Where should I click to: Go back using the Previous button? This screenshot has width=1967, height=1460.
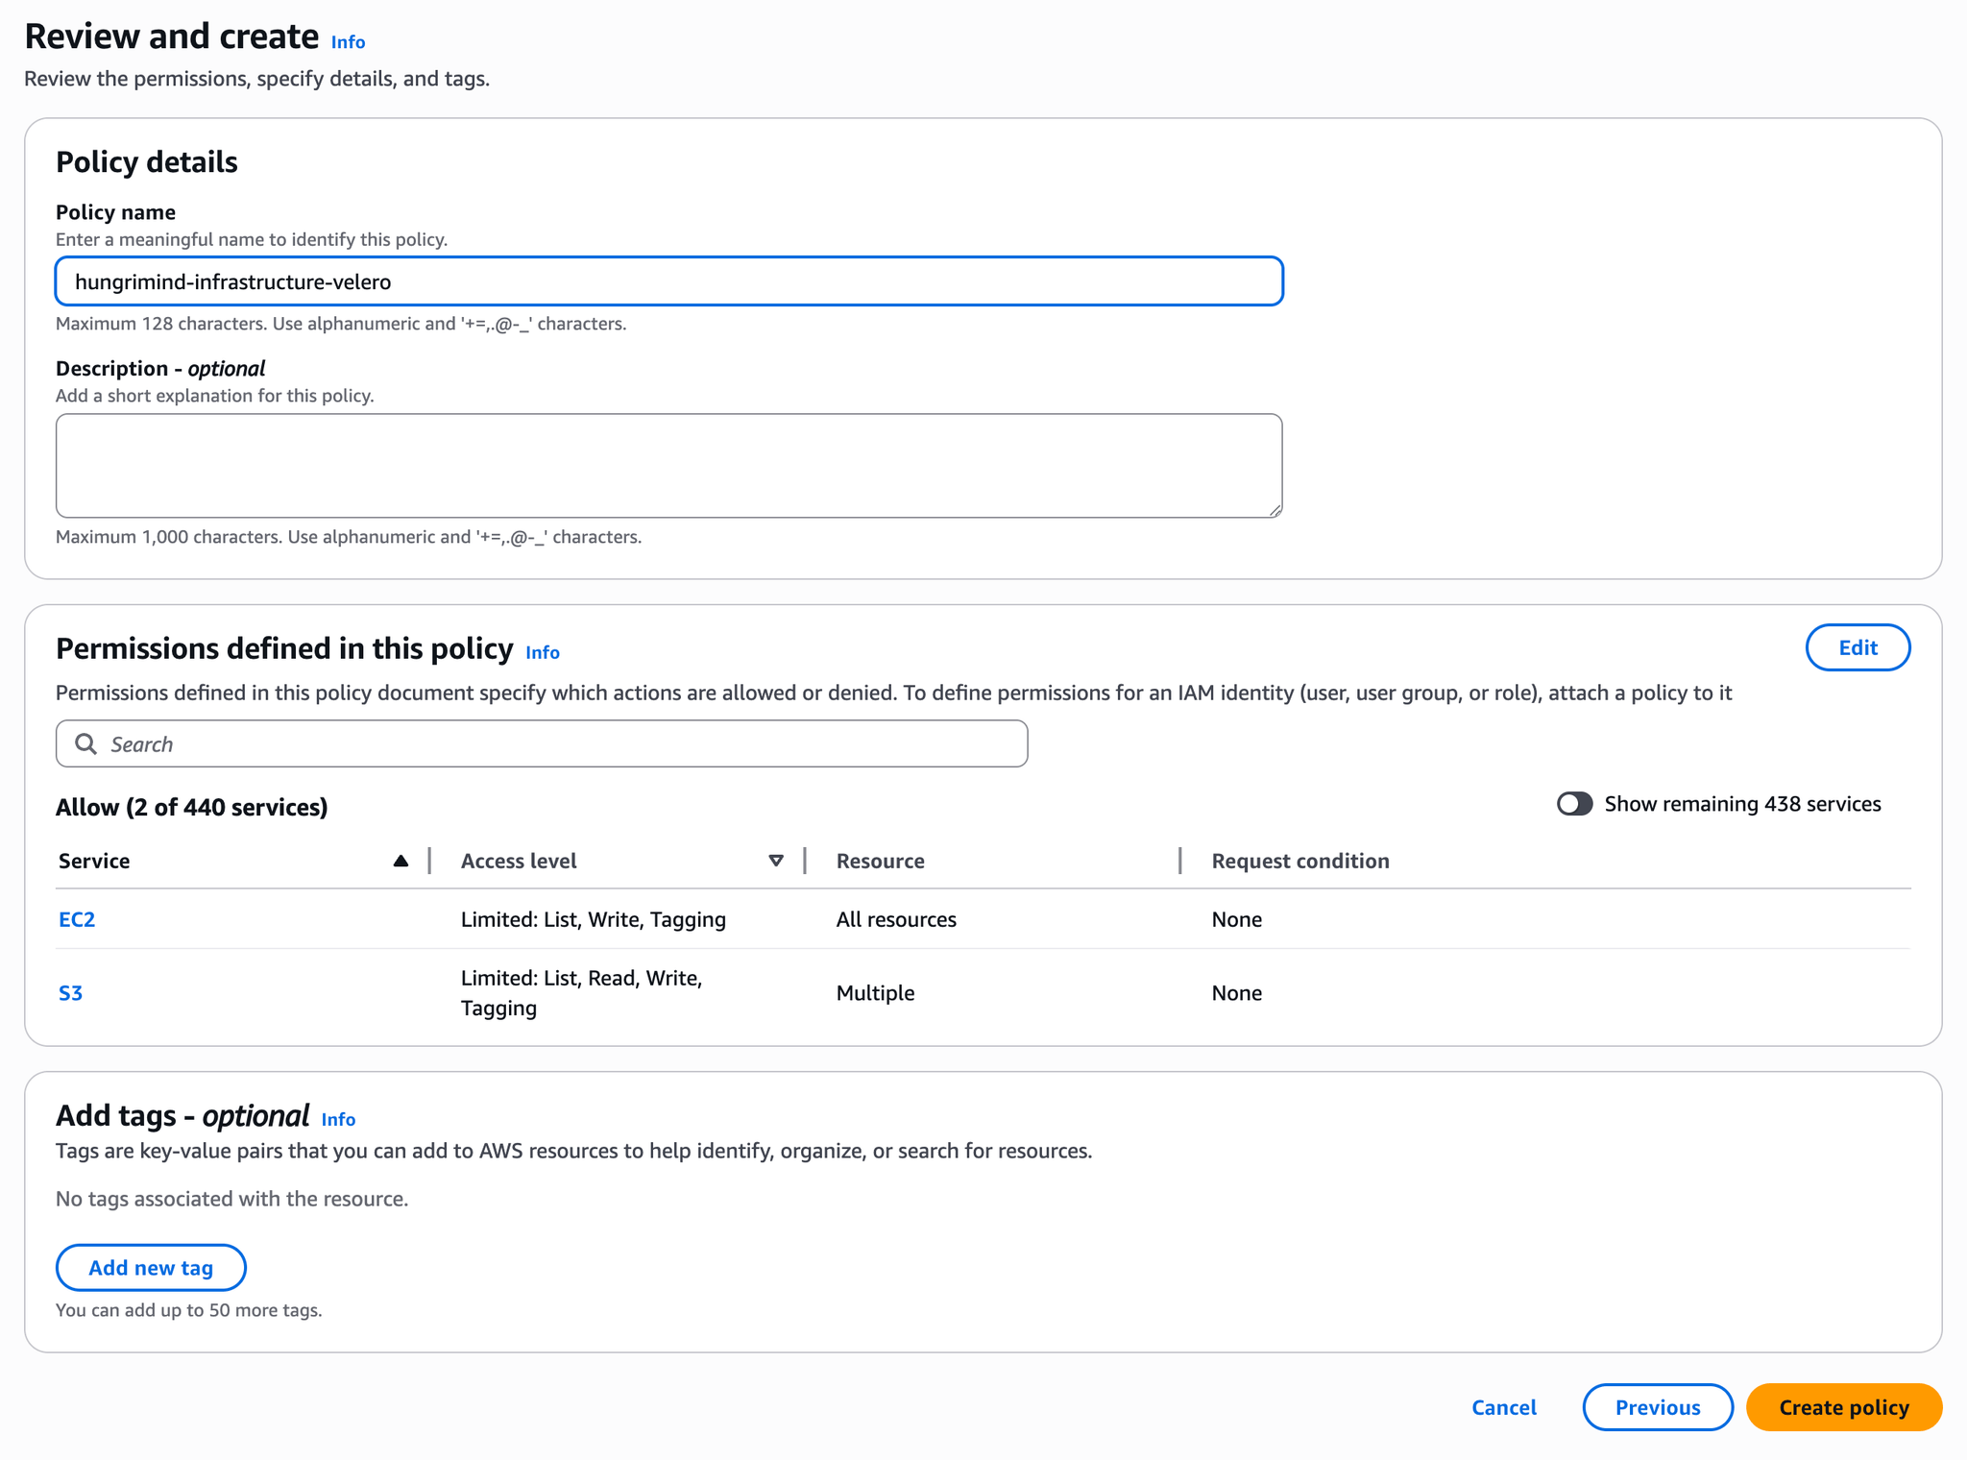[x=1657, y=1407]
